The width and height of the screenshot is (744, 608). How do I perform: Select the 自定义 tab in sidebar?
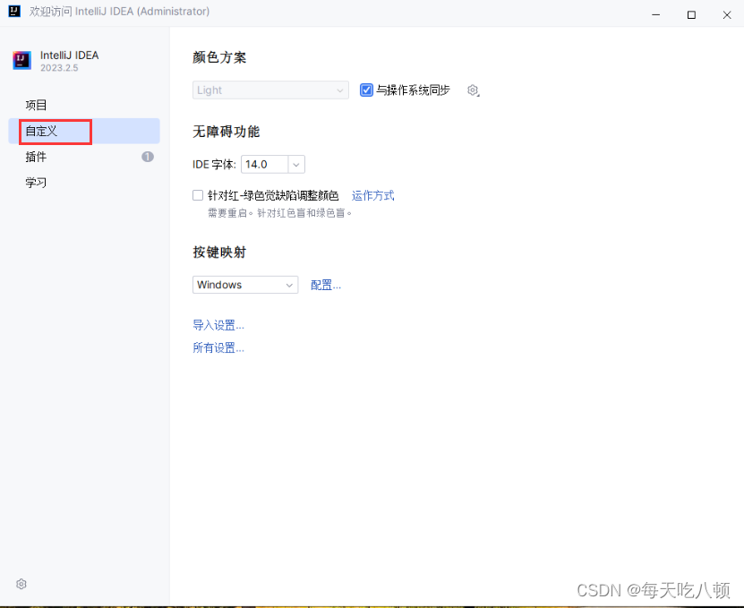pos(84,131)
